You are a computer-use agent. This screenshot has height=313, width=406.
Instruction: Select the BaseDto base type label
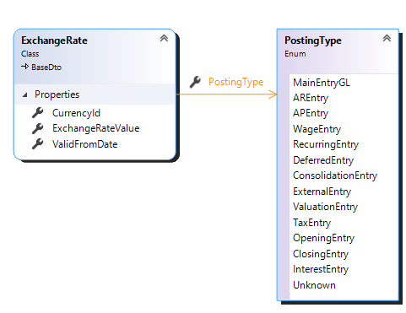pos(46,67)
